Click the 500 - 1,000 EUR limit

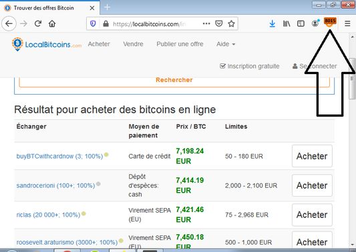coord(248,242)
